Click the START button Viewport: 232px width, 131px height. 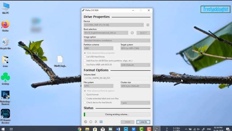click(x=128, y=122)
